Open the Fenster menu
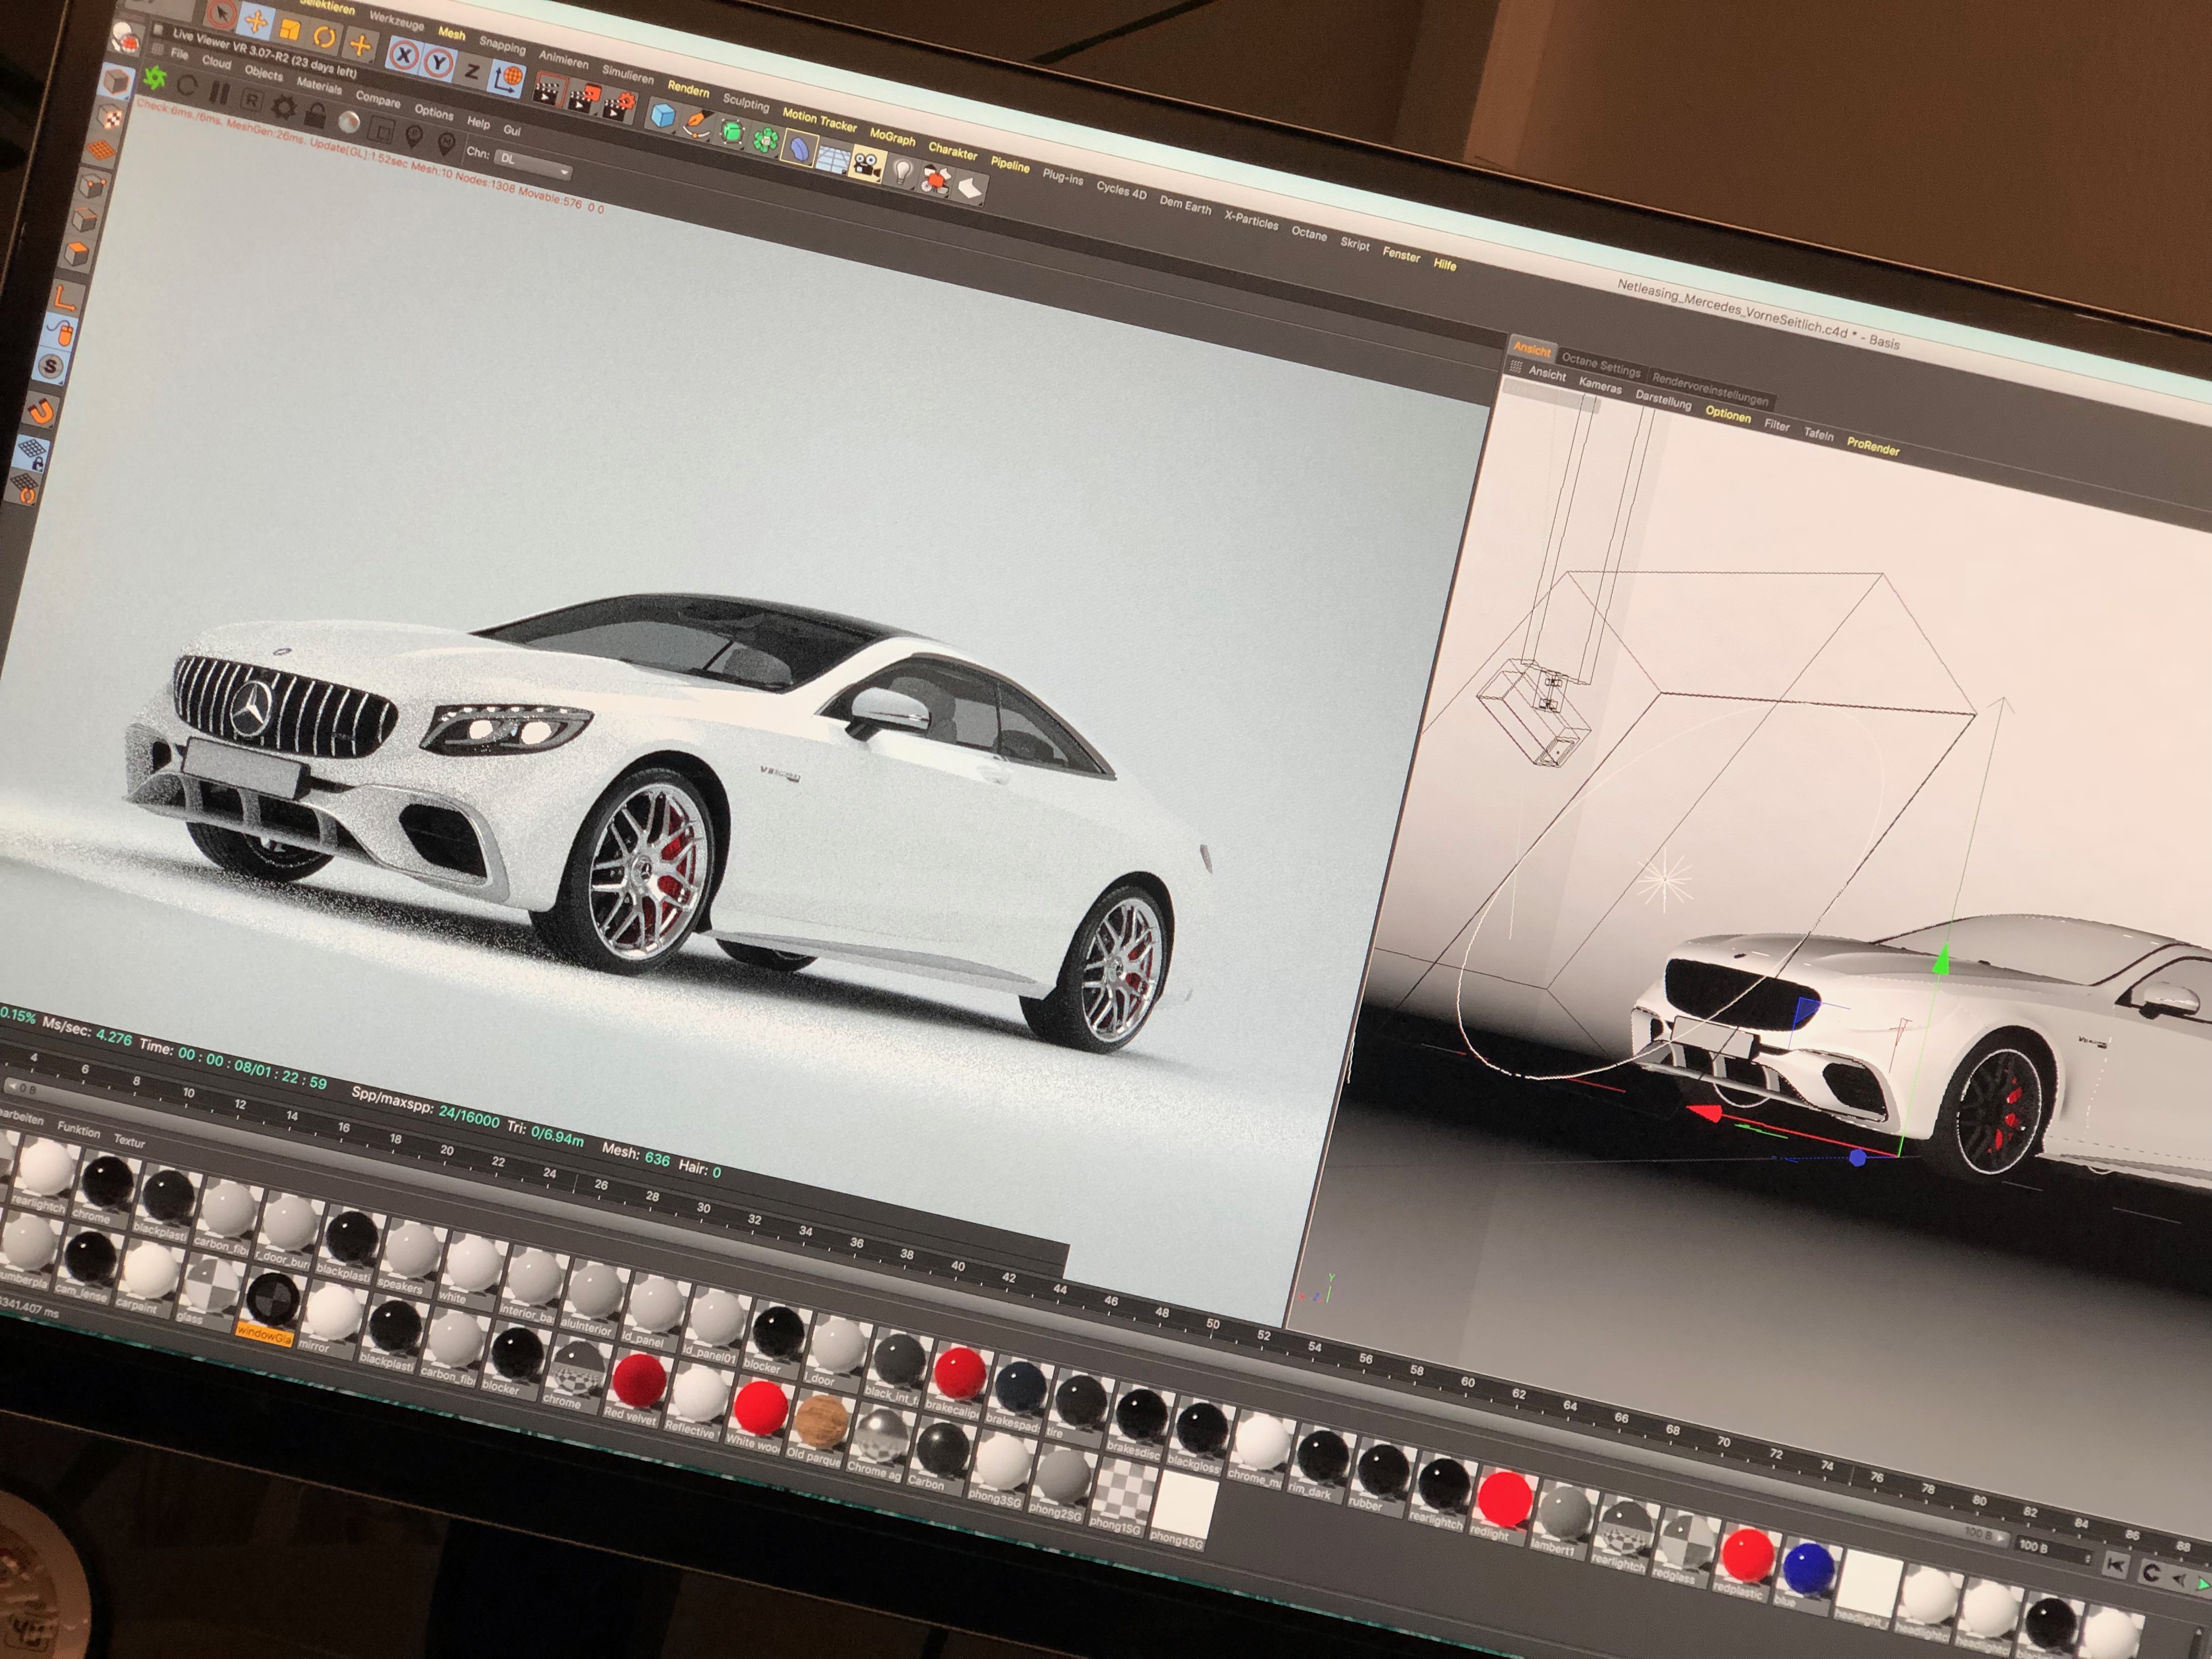 1400,254
